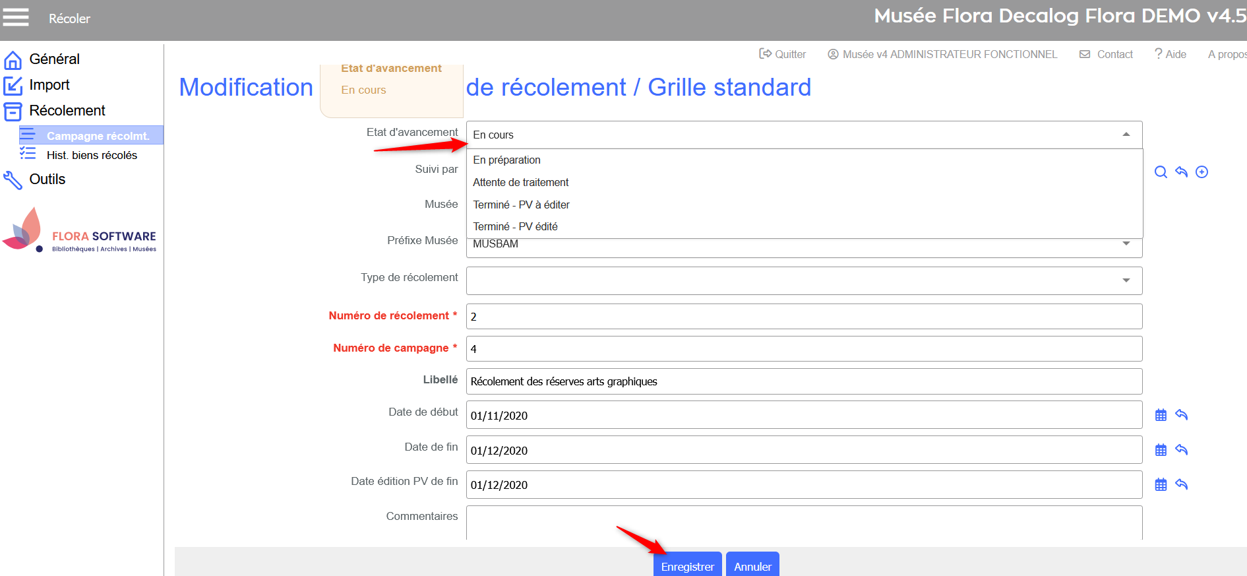Open calendar picker for Date de fin
Viewport: 1247px width, 576px height.
click(1161, 450)
